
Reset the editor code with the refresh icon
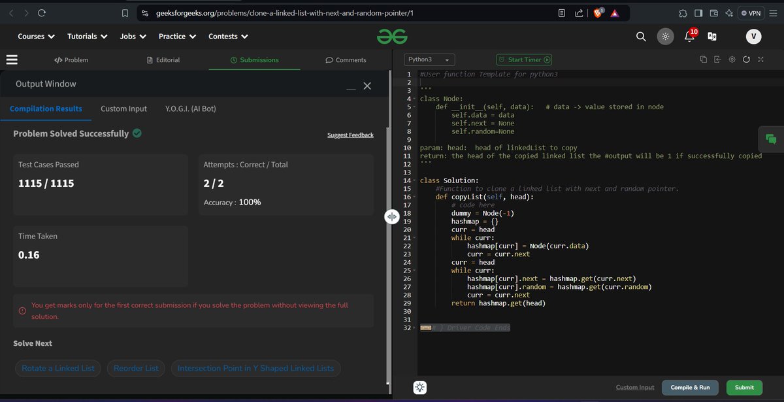click(746, 59)
